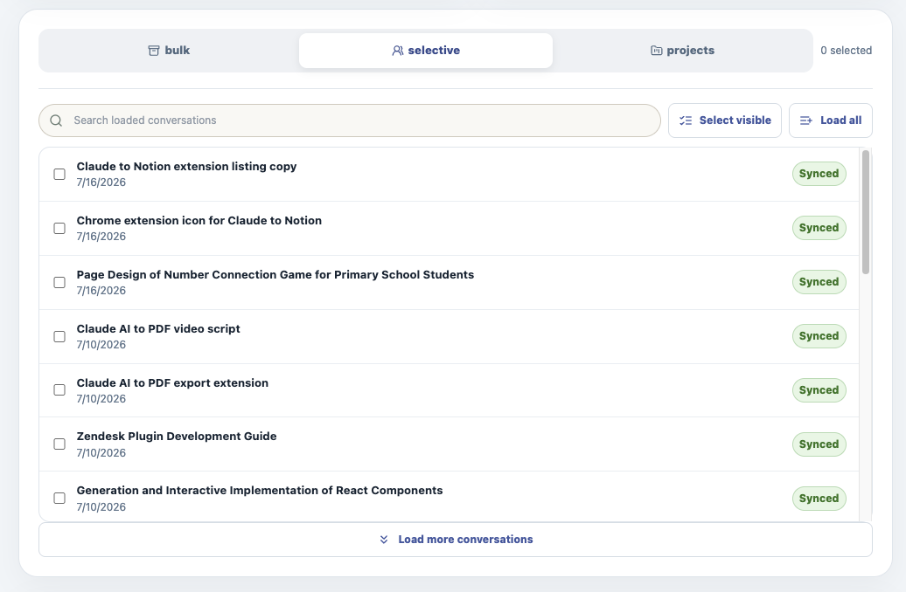Image resolution: width=906 pixels, height=592 pixels.
Task: Check Chrome extension icon for Claude to Notion
Action: point(59,229)
